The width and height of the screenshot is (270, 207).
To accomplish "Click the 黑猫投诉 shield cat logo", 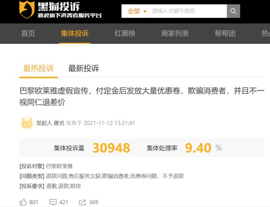I will click(27, 9).
